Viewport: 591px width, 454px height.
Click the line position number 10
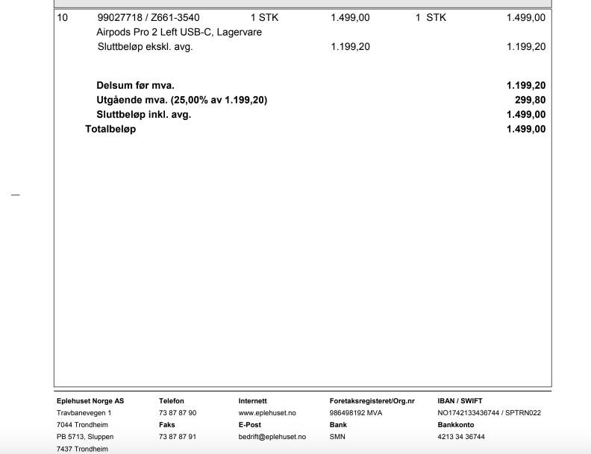pos(63,18)
